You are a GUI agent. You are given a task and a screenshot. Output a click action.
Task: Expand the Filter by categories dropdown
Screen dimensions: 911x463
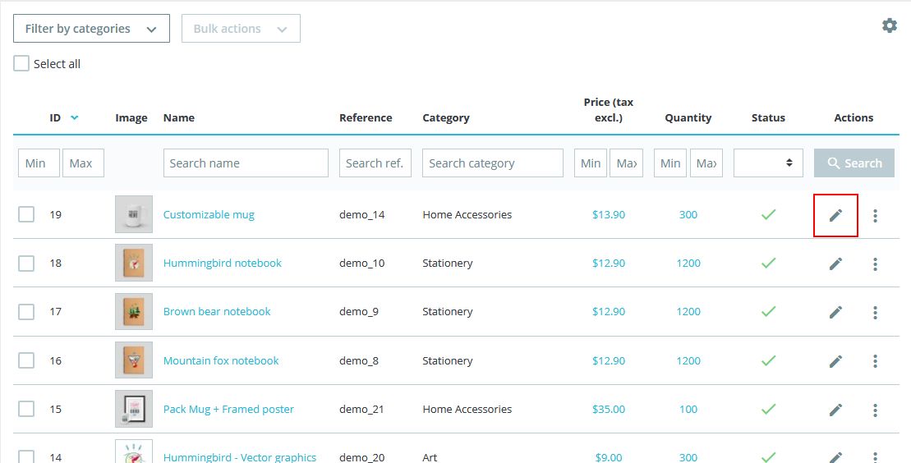(x=91, y=29)
